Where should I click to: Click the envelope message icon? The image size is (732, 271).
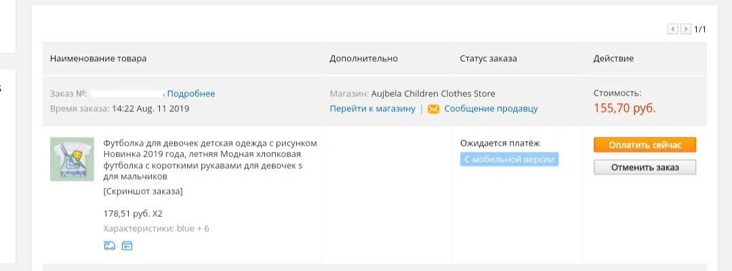[x=434, y=109]
